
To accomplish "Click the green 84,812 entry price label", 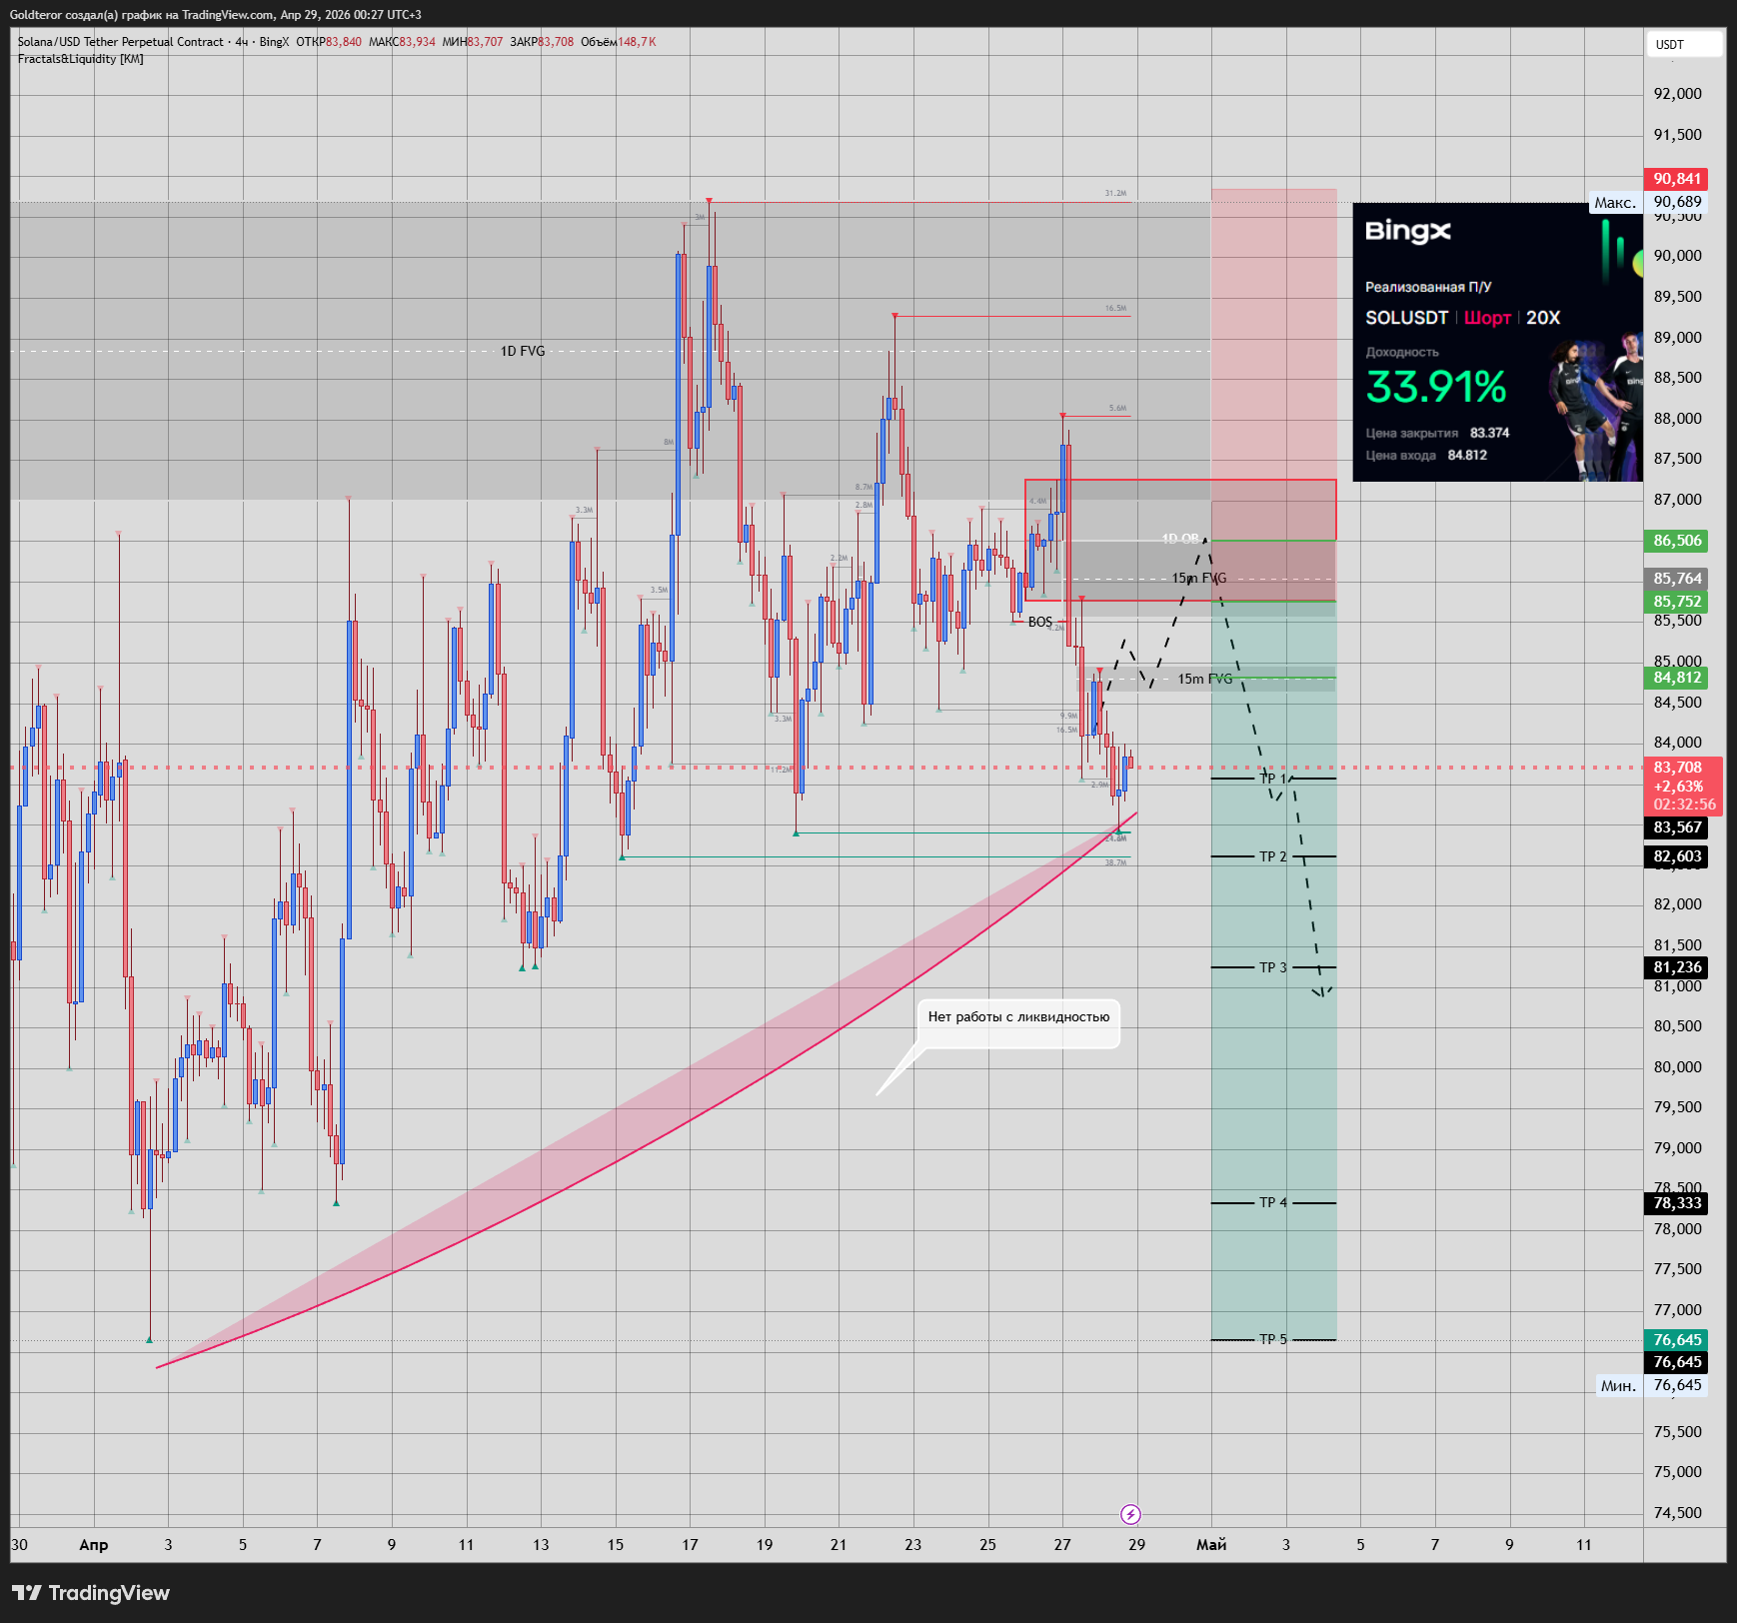I will click(x=1676, y=678).
